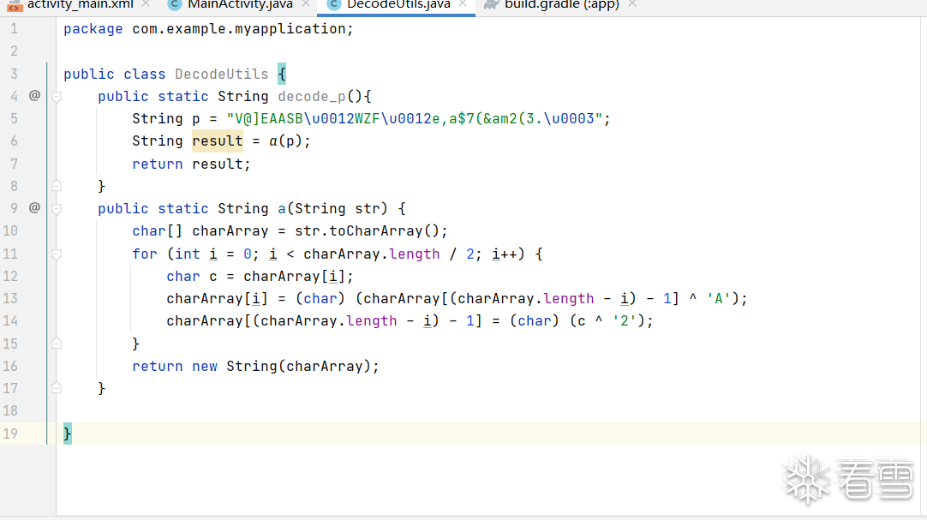This screenshot has height=520, width=927.
Task: Close the MainActivity.java tab
Action: click(x=306, y=4)
